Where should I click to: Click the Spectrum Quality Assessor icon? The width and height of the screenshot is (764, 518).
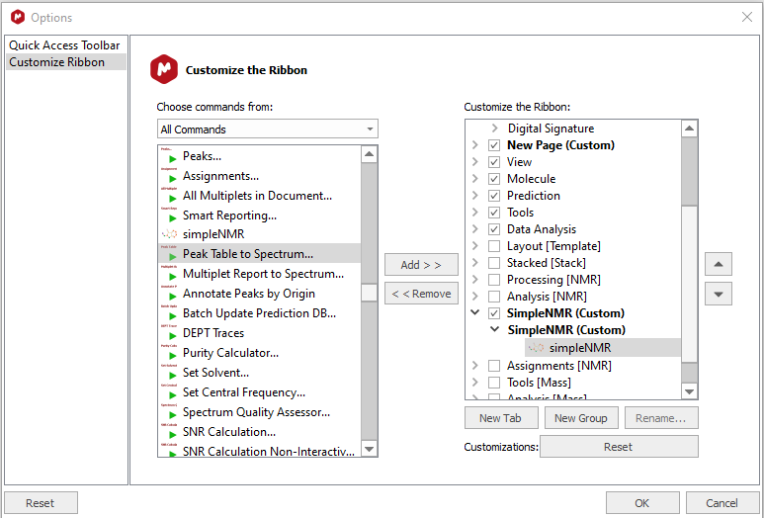169,412
